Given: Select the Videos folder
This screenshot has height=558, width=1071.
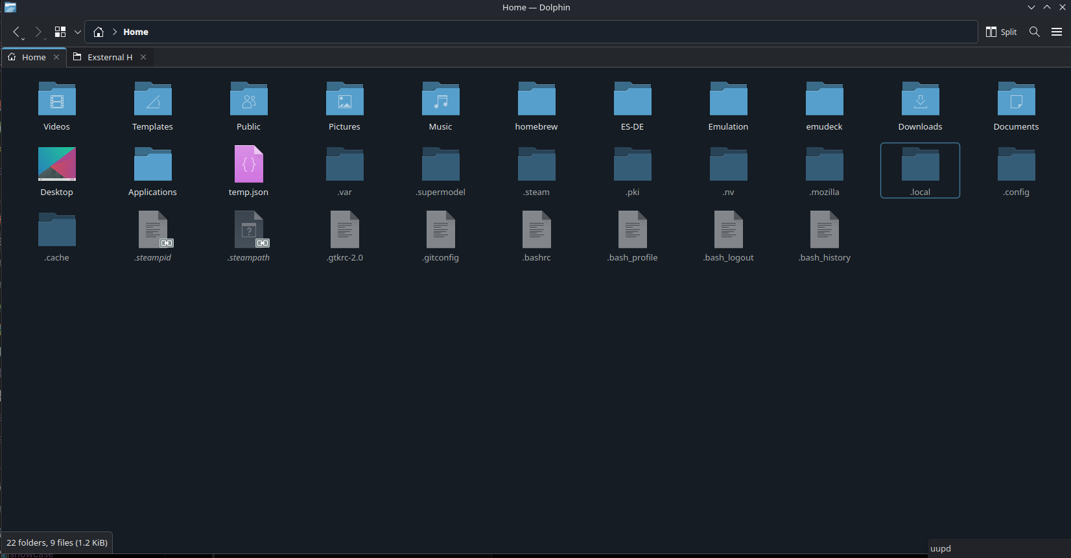Looking at the screenshot, I should (57, 106).
